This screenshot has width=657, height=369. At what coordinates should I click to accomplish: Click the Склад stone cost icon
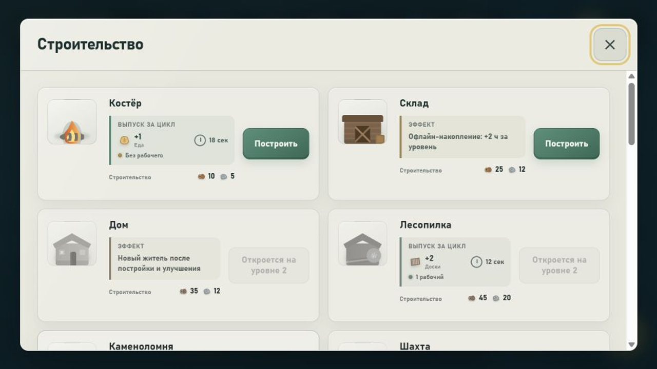pyautogui.click(x=512, y=170)
